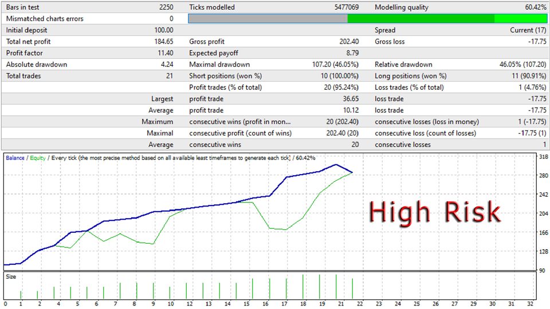Click the y-axis value 318
The image size is (550, 309).
[x=544, y=157]
